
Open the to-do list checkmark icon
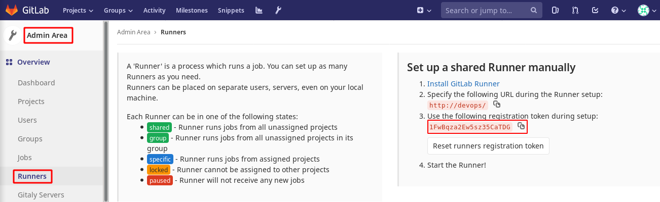[x=596, y=10]
